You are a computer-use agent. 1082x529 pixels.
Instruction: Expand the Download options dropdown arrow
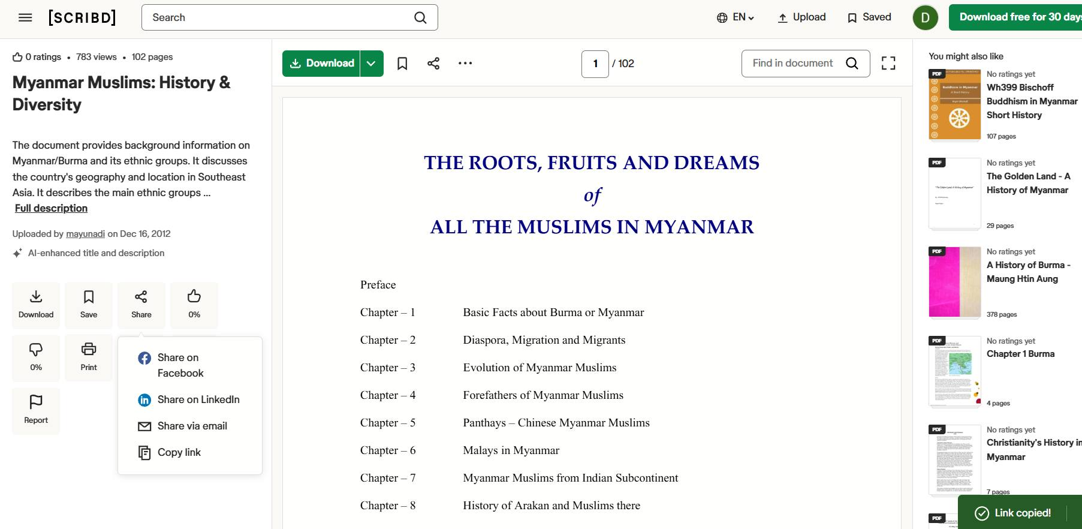click(372, 64)
